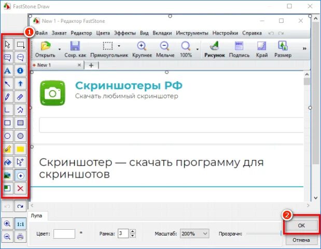Click Настройки in the captured editor image
Image resolution: width=321 pixels, height=249 pixels.
[x=225, y=33]
